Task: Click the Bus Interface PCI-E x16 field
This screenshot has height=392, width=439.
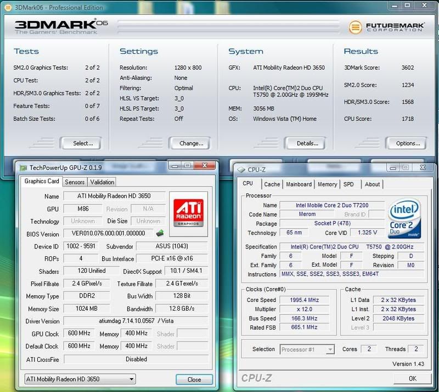Action: 172,258
